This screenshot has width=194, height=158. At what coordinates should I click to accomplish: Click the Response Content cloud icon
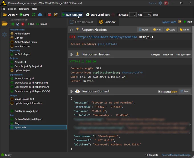77,91
